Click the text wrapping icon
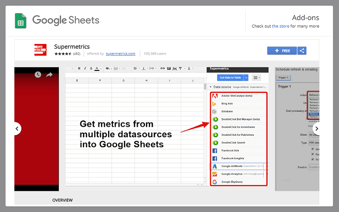 click(x=151, y=68)
